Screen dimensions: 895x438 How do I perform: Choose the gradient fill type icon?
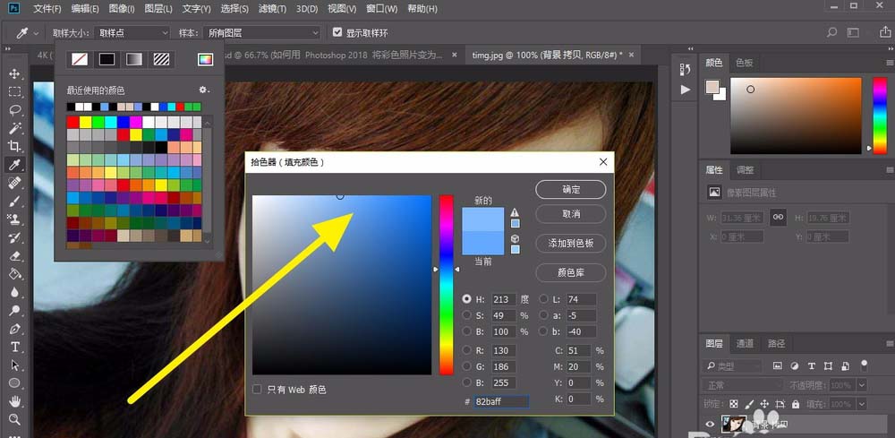pos(134,59)
